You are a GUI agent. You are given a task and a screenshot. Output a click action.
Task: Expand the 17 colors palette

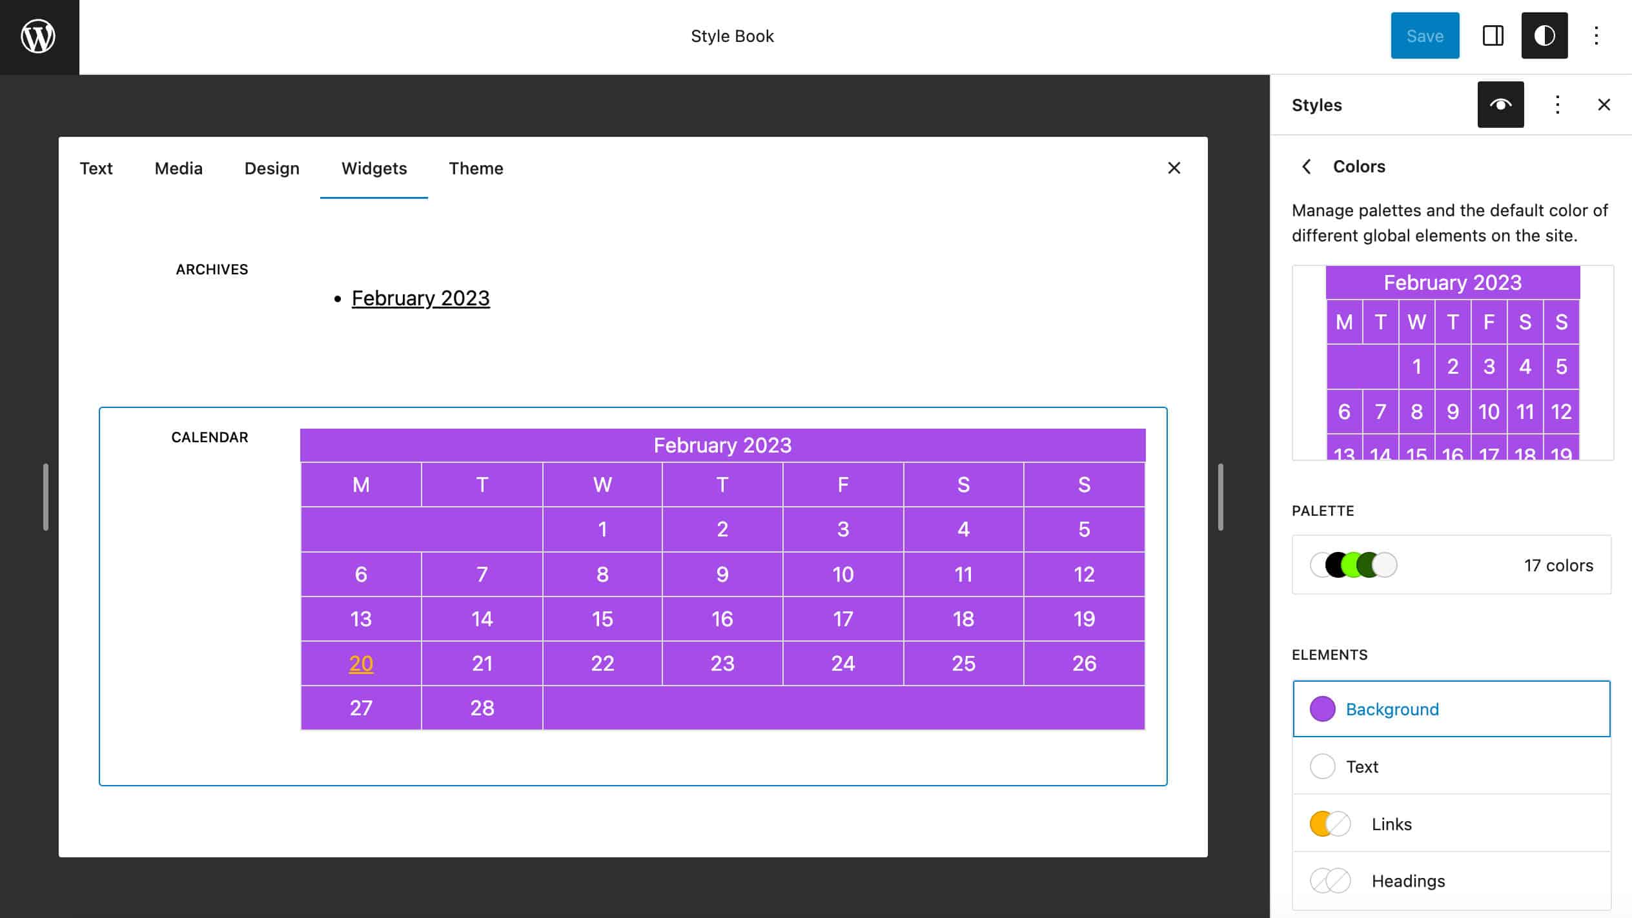point(1451,565)
